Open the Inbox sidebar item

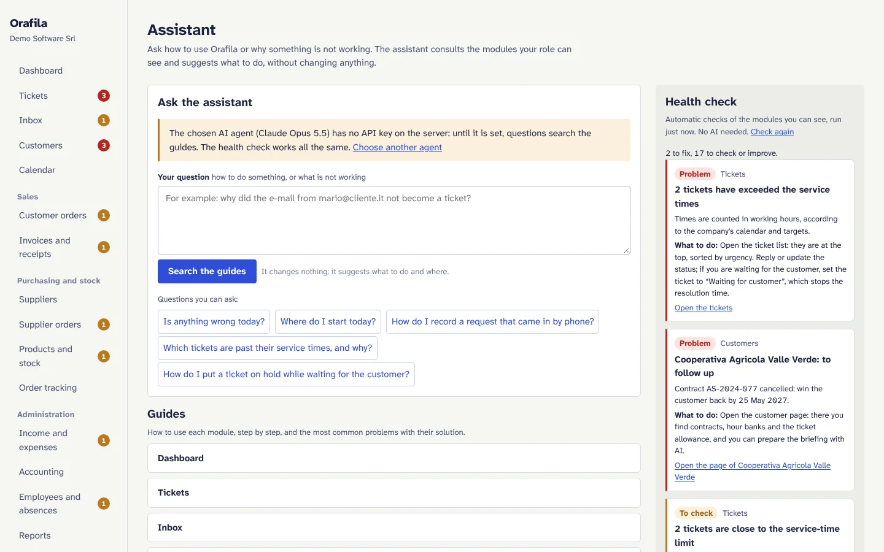tap(63, 120)
